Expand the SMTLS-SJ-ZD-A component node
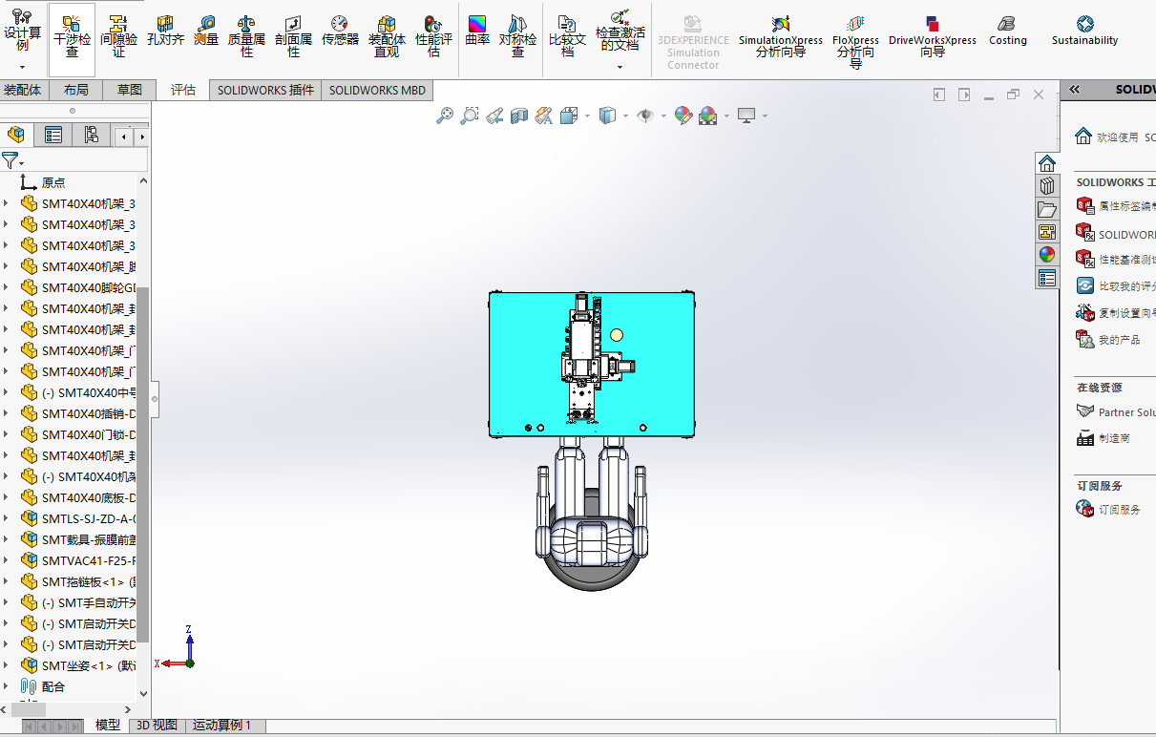Screen dimensions: 1156x737 (6, 518)
